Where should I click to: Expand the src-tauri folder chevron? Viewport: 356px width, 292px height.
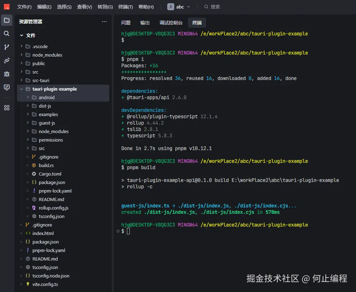point(21,80)
